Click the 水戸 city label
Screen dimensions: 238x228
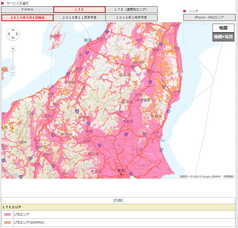click(156, 132)
